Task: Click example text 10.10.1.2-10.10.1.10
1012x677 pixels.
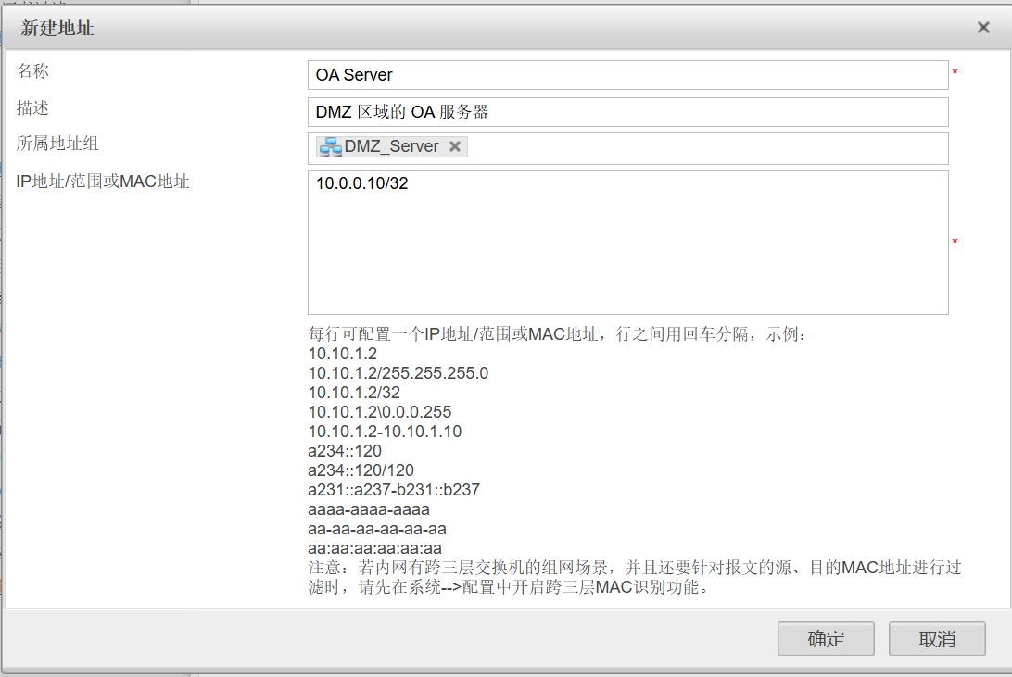Action: pyautogui.click(x=385, y=432)
